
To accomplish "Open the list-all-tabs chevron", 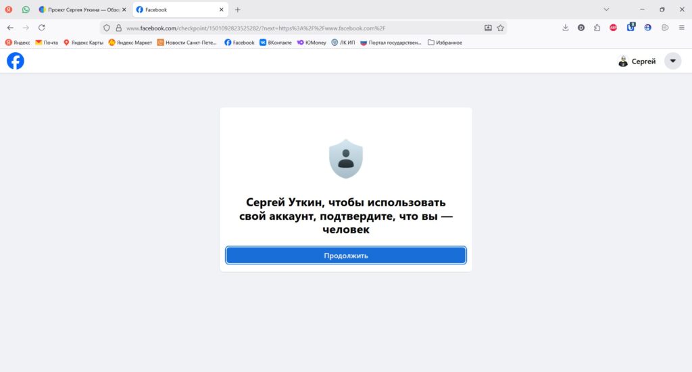I will [x=606, y=9].
